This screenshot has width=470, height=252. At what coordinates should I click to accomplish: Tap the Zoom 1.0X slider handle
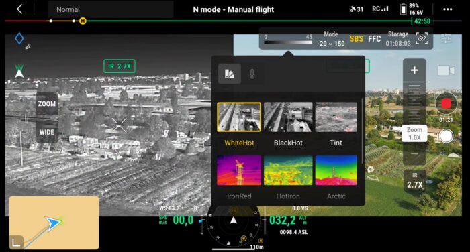pos(414,133)
